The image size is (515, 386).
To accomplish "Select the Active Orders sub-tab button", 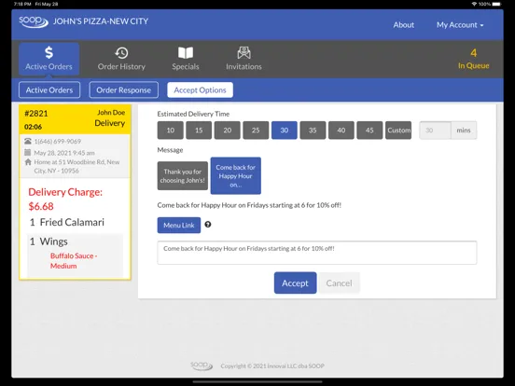I will [49, 90].
